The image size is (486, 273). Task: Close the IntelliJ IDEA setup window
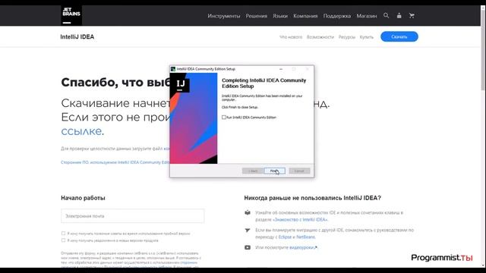[x=307, y=69]
